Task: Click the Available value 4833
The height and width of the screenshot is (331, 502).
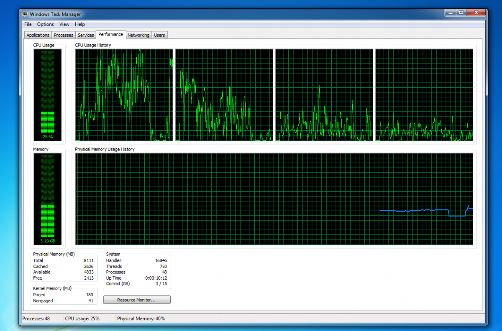Action: click(89, 272)
